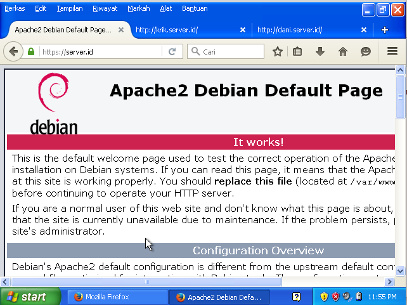The width and height of the screenshot is (407, 305).
Task: Switch to Apache2 Debian Defa... taskbar window
Action: tap(219, 297)
